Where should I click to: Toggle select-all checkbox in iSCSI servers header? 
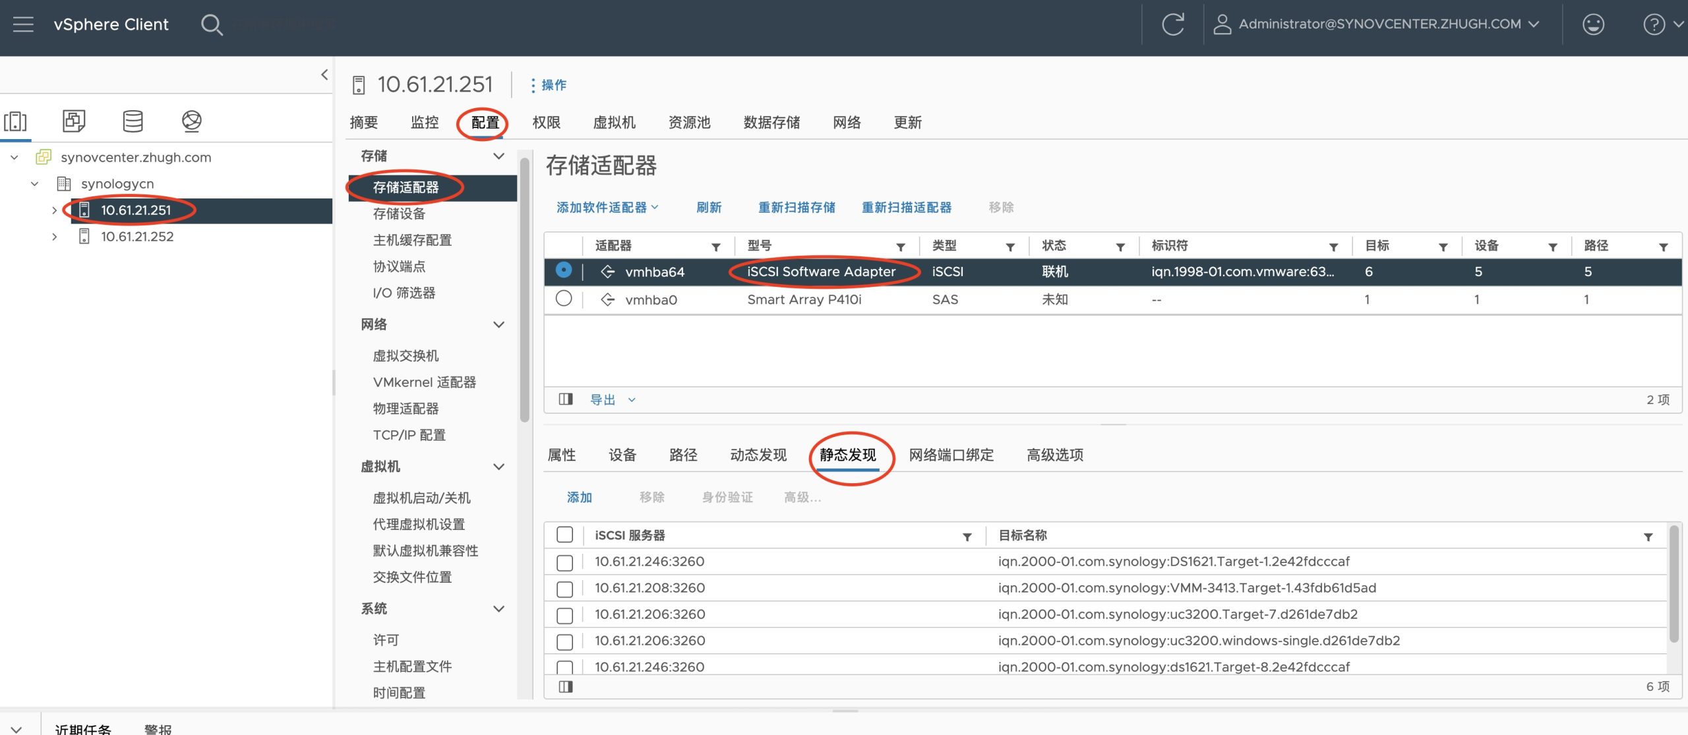coord(564,535)
